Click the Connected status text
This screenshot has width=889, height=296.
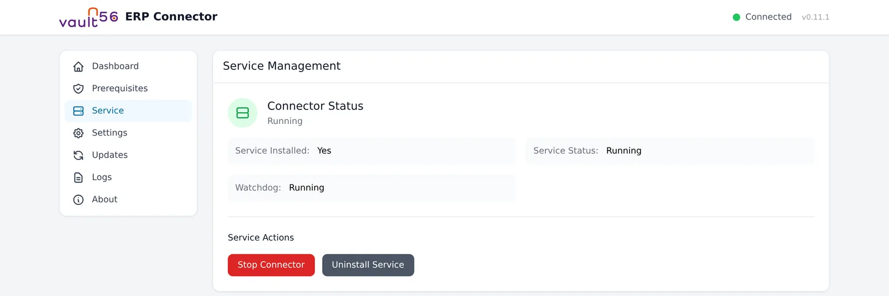pyautogui.click(x=768, y=17)
